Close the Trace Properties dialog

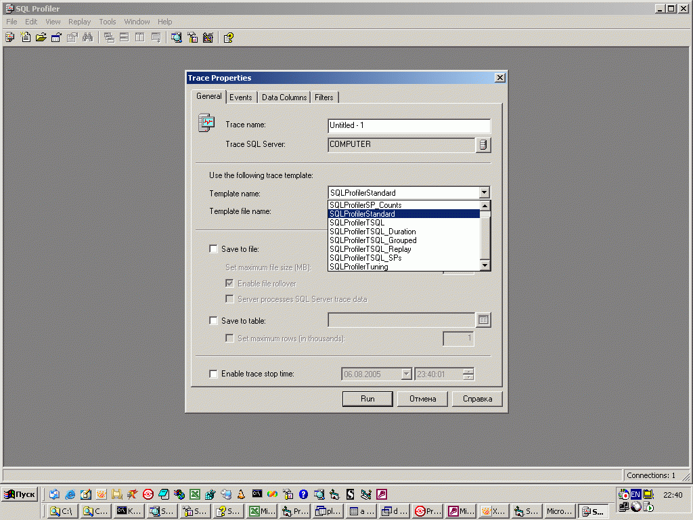click(500, 78)
